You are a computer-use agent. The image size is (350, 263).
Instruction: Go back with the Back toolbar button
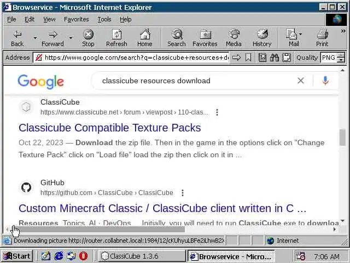coord(17,38)
